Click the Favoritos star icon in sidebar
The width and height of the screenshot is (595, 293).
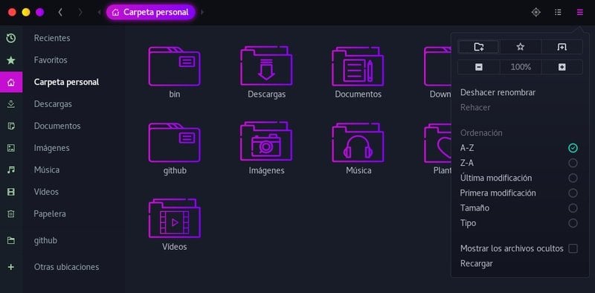[11, 60]
